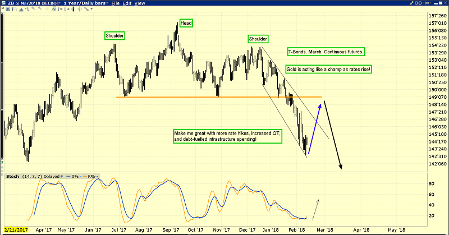Click the first magnifier zoom icon
This screenshot has height=235, width=449.
pos(33,8)
